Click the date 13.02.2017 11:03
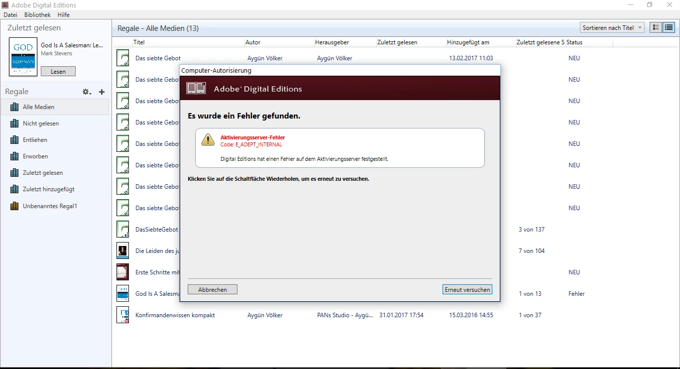 pyautogui.click(x=471, y=58)
